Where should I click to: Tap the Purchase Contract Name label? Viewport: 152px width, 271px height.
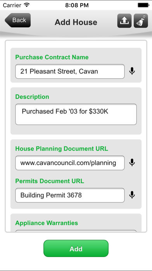tap(52, 57)
